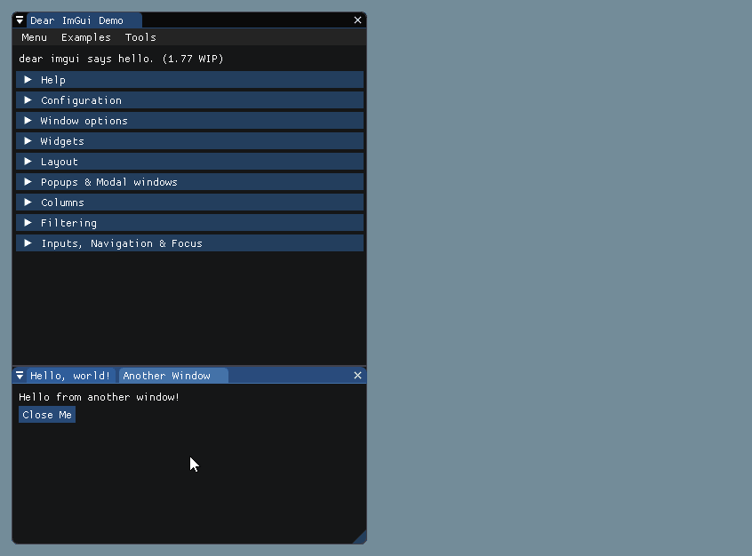Open the Tools menu

140,37
